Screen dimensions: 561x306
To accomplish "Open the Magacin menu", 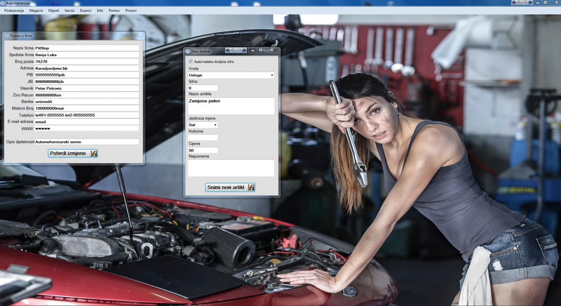I will point(36,11).
